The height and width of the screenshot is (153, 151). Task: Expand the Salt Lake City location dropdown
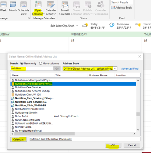click(x=77, y=26)
